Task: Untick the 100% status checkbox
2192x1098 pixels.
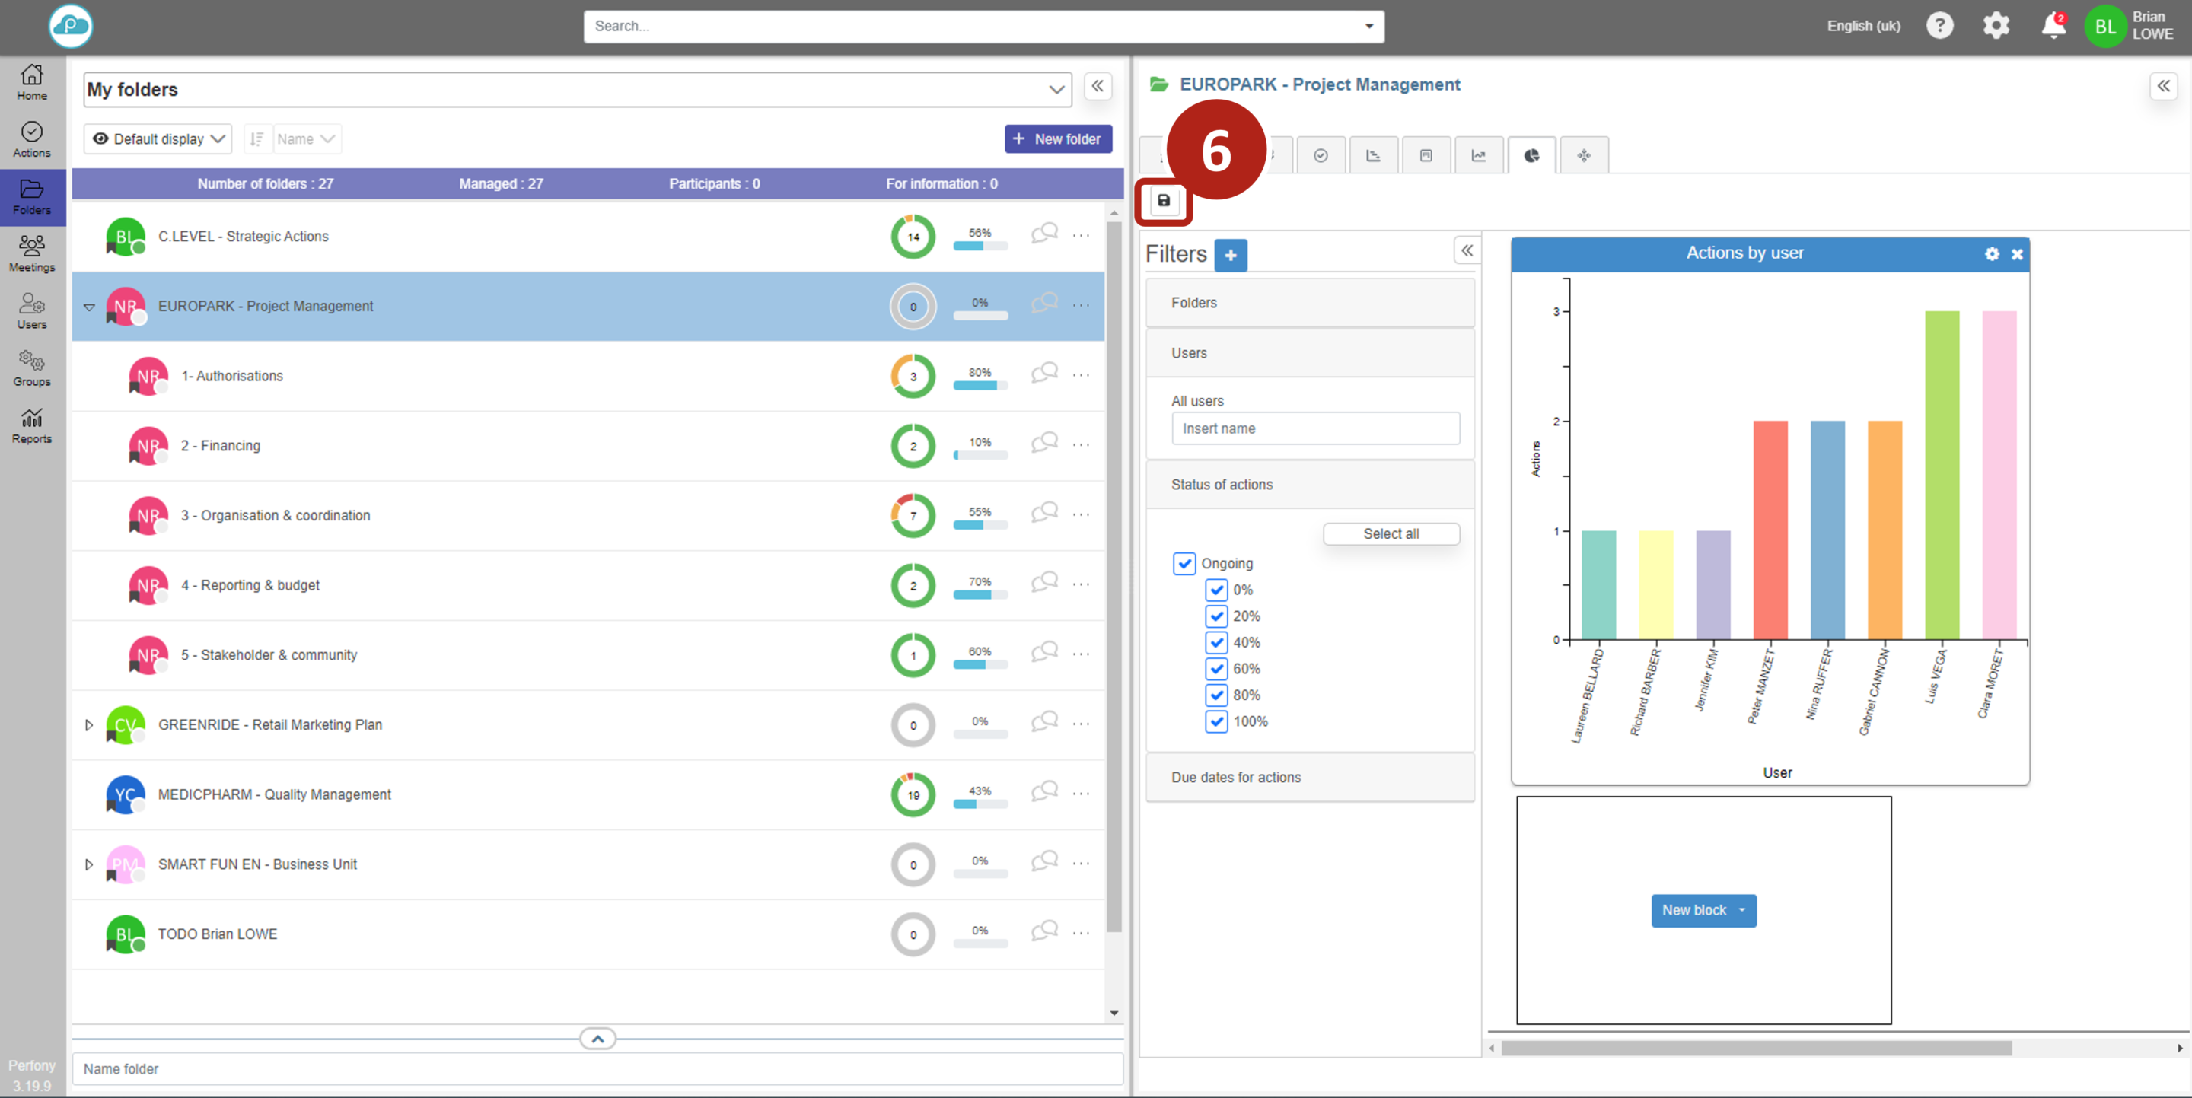Action: [1216, 721]
